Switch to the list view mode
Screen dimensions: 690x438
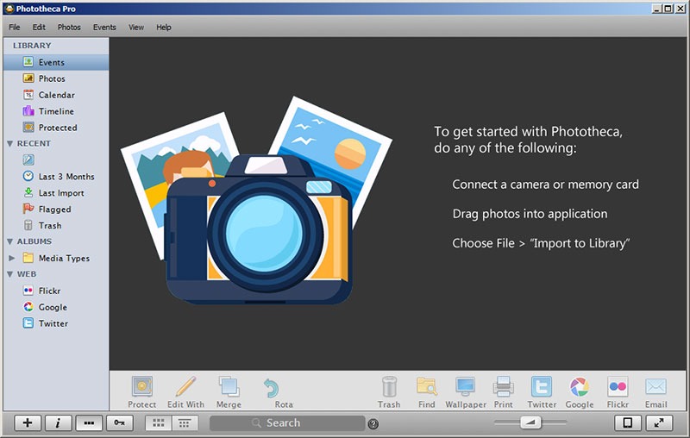(x=185, y=423)
